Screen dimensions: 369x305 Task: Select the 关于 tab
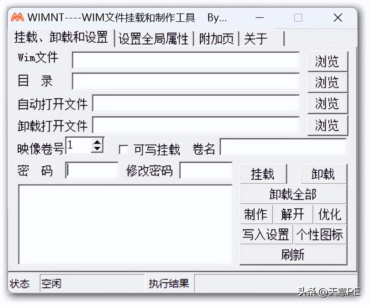click(255, 39)
